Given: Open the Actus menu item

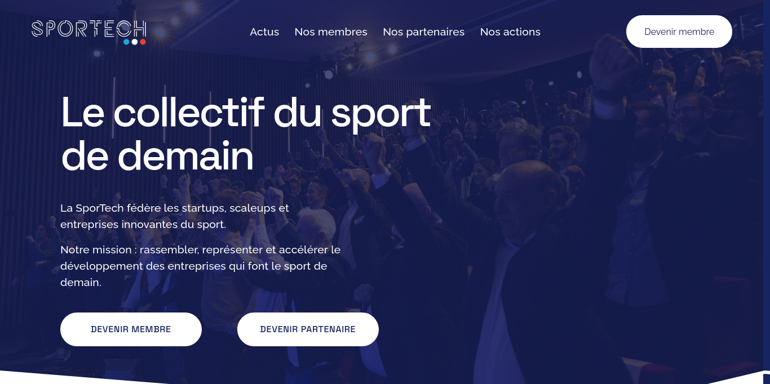Looking at the screenshot, I should pos(264,32).
